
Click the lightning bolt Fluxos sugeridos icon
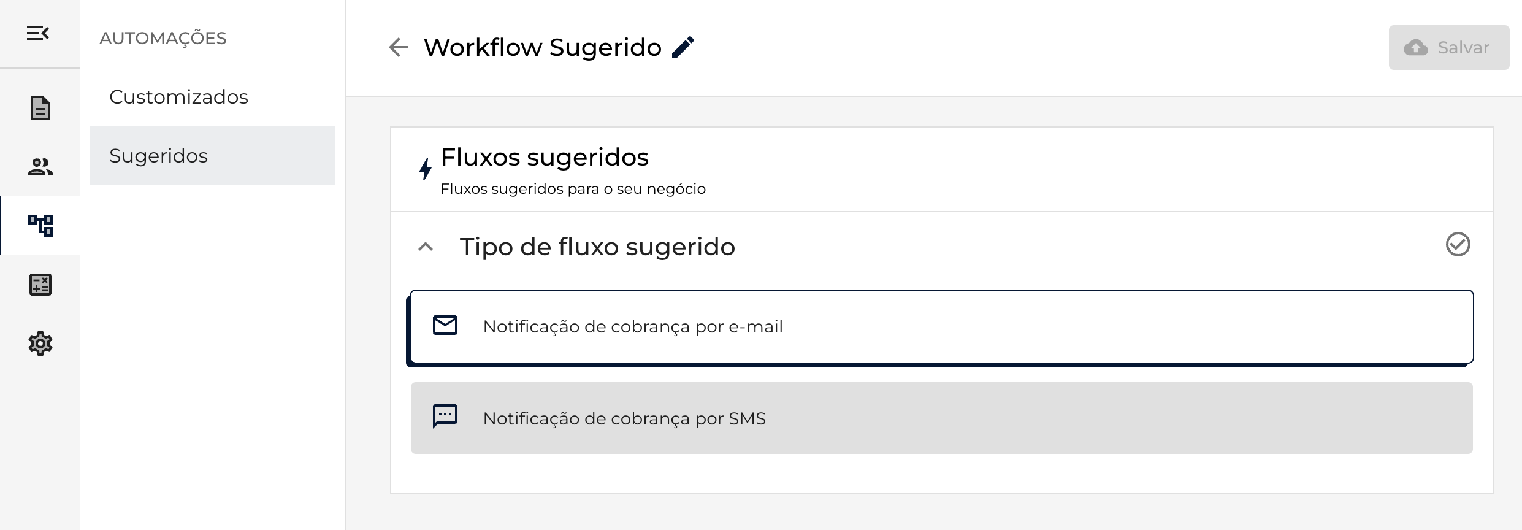pos(426,169)
